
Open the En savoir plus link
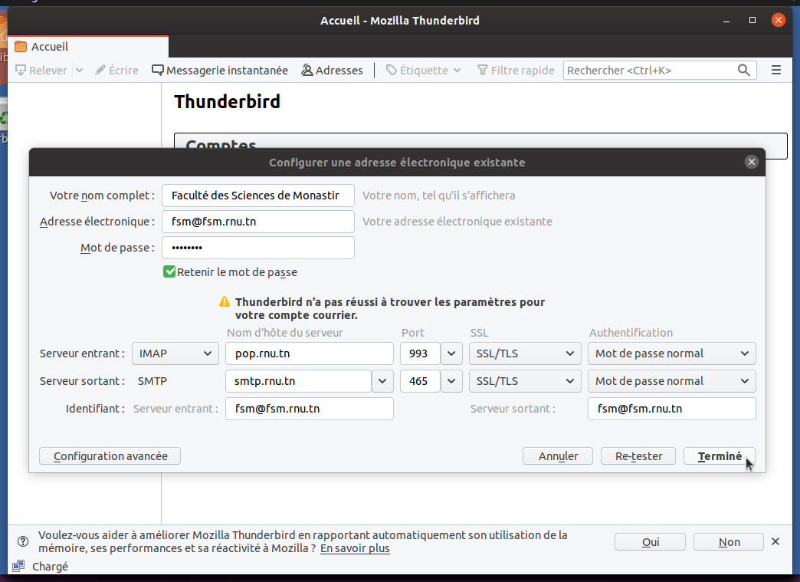click(355, 548)
